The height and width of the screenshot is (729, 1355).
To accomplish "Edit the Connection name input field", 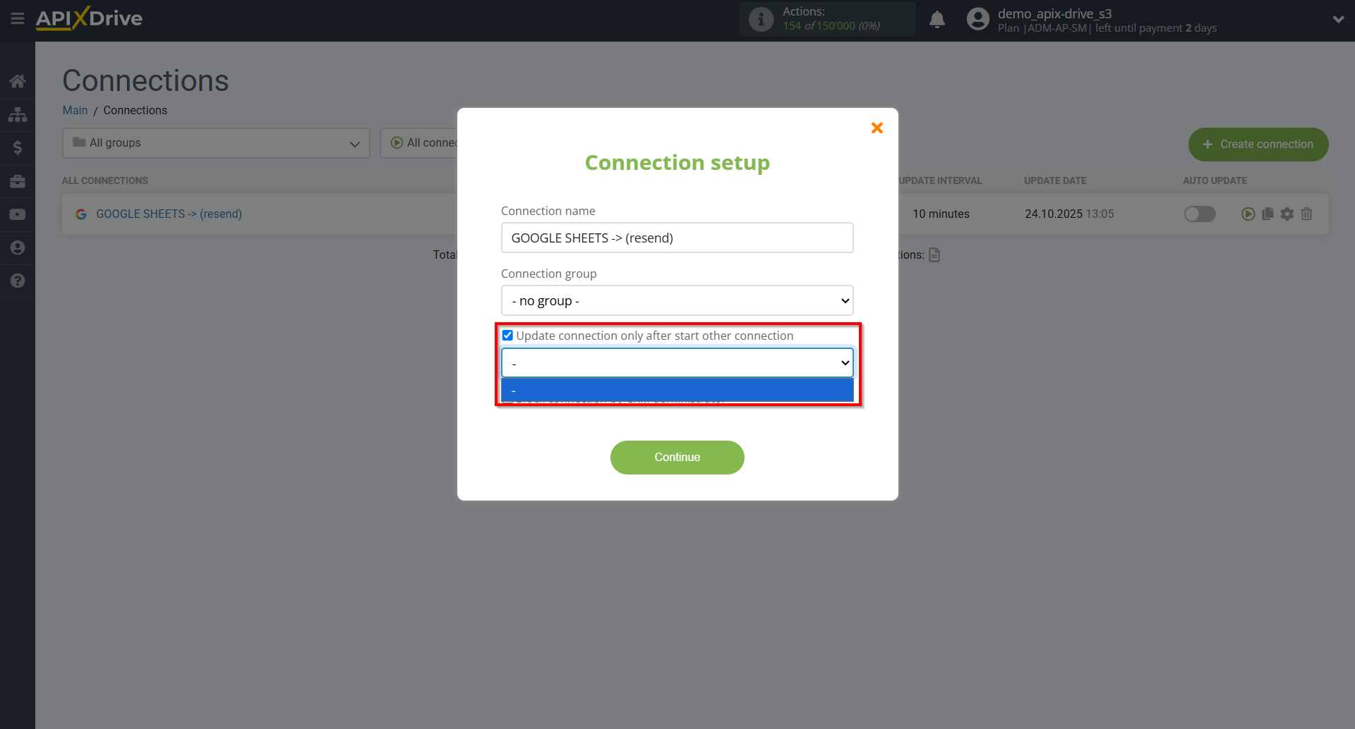I will [677, 238].
